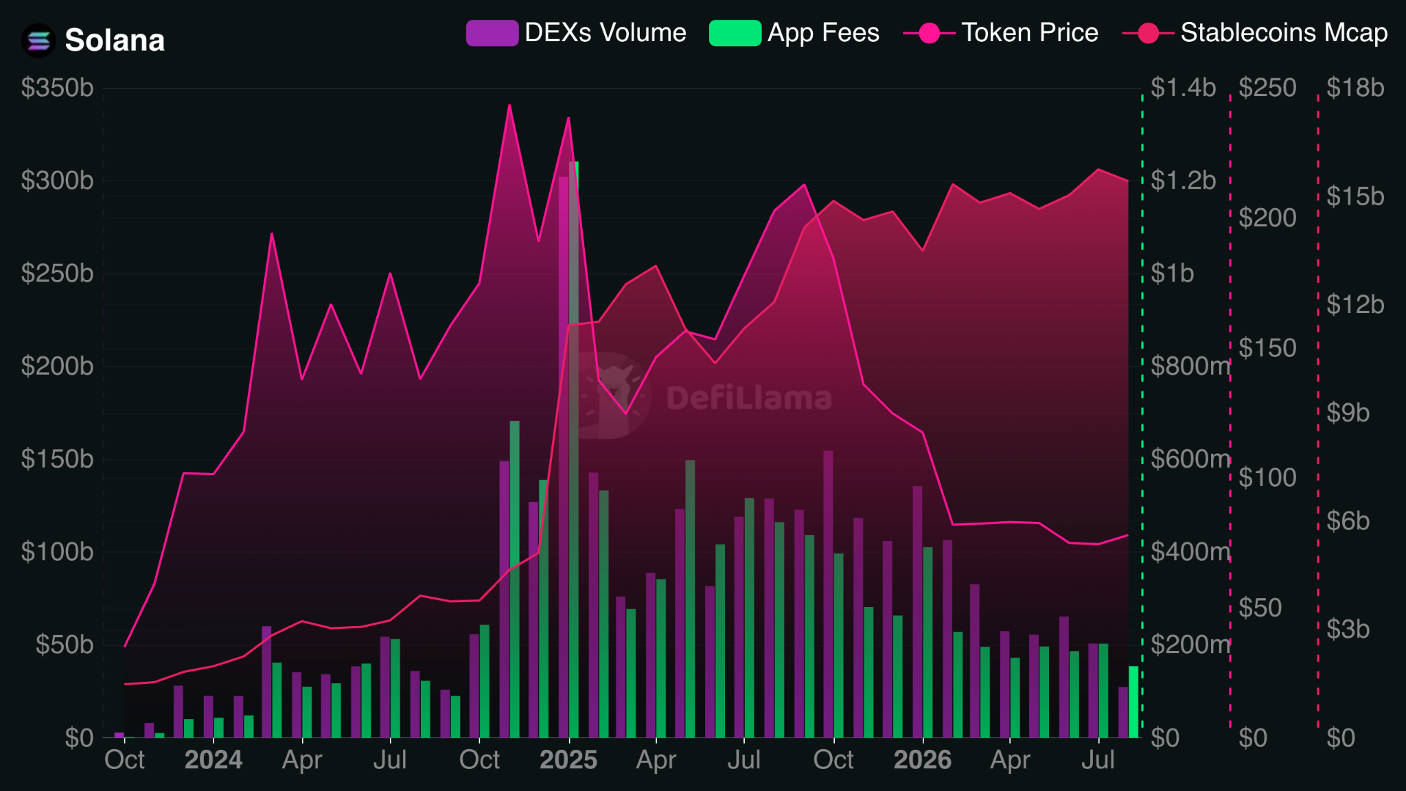Viewport: 1406px width, 791px height.
Task: Toggle the Token Price legend label
Action: tap(1030, 33)
